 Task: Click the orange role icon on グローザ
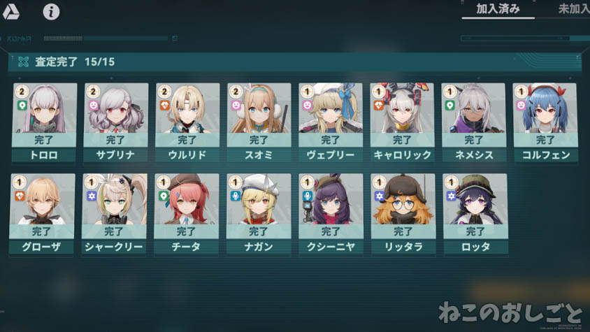coord(20,196)
